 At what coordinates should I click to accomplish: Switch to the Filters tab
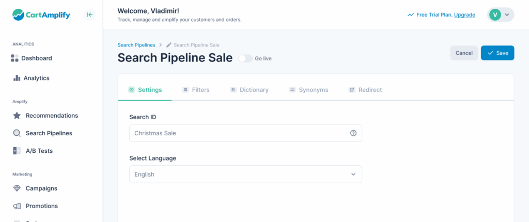tap(196, 90)
